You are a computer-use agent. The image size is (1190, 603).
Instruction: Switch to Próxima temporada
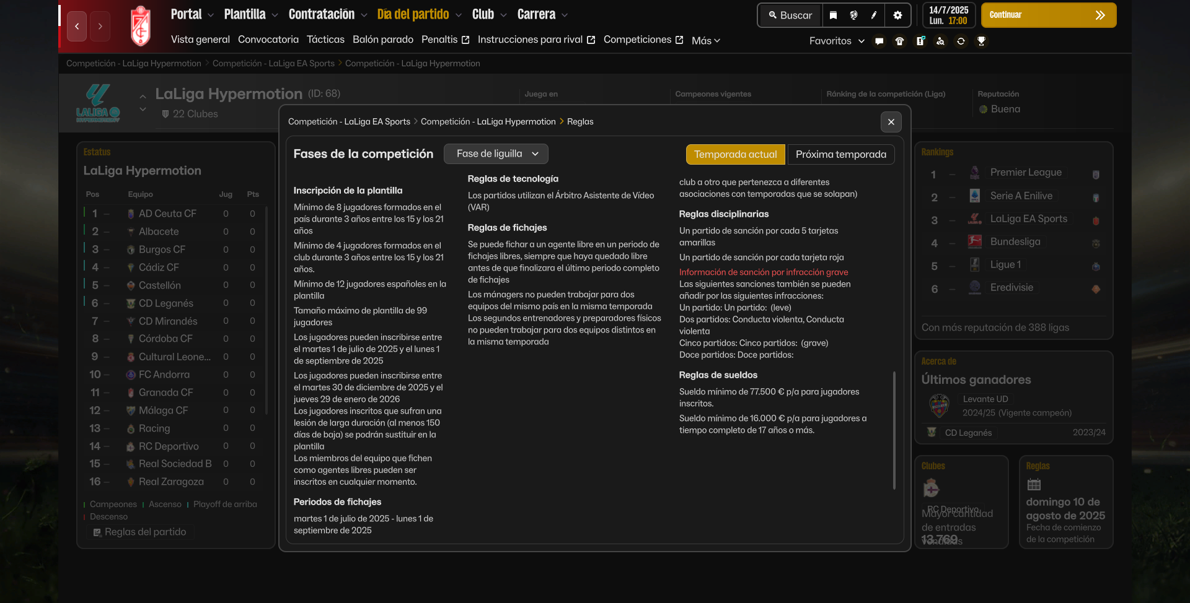[840, 154]
